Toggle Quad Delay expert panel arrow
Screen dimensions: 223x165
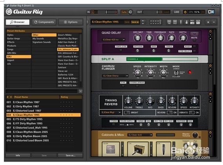210,38
